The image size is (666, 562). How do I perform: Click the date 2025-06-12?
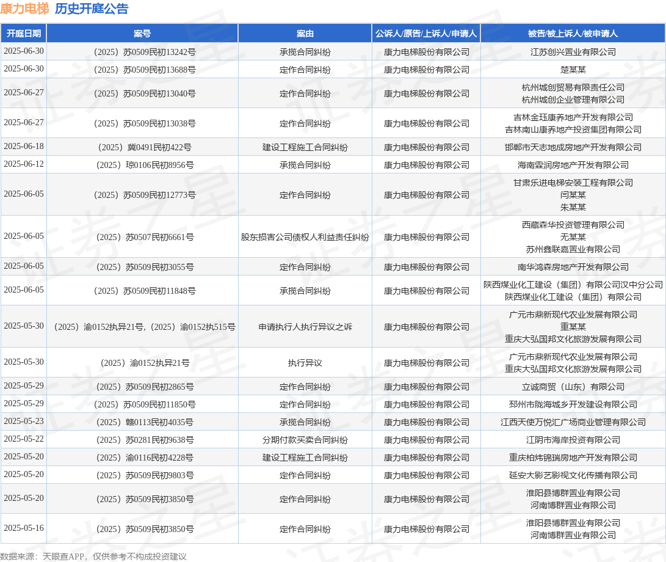click(x=24, y=164)
